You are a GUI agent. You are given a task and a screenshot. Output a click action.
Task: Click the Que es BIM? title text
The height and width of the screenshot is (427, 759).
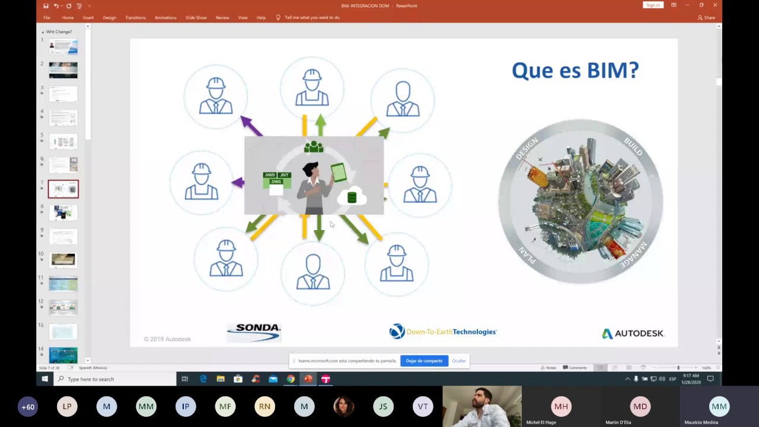575,71
